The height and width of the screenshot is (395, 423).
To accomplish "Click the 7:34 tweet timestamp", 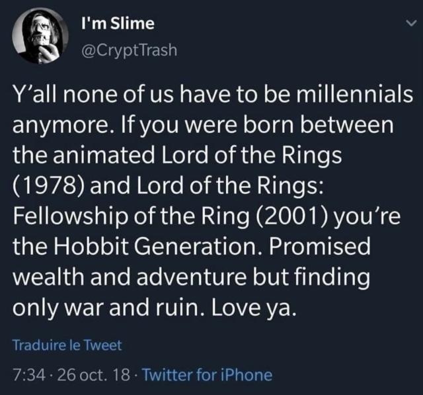I will pos(28,375).
